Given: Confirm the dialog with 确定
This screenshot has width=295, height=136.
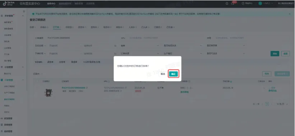Looking at the screenshot, I should click(x=173, y=74).
